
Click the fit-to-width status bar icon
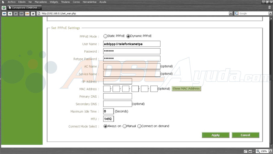[x=246, y=151]
